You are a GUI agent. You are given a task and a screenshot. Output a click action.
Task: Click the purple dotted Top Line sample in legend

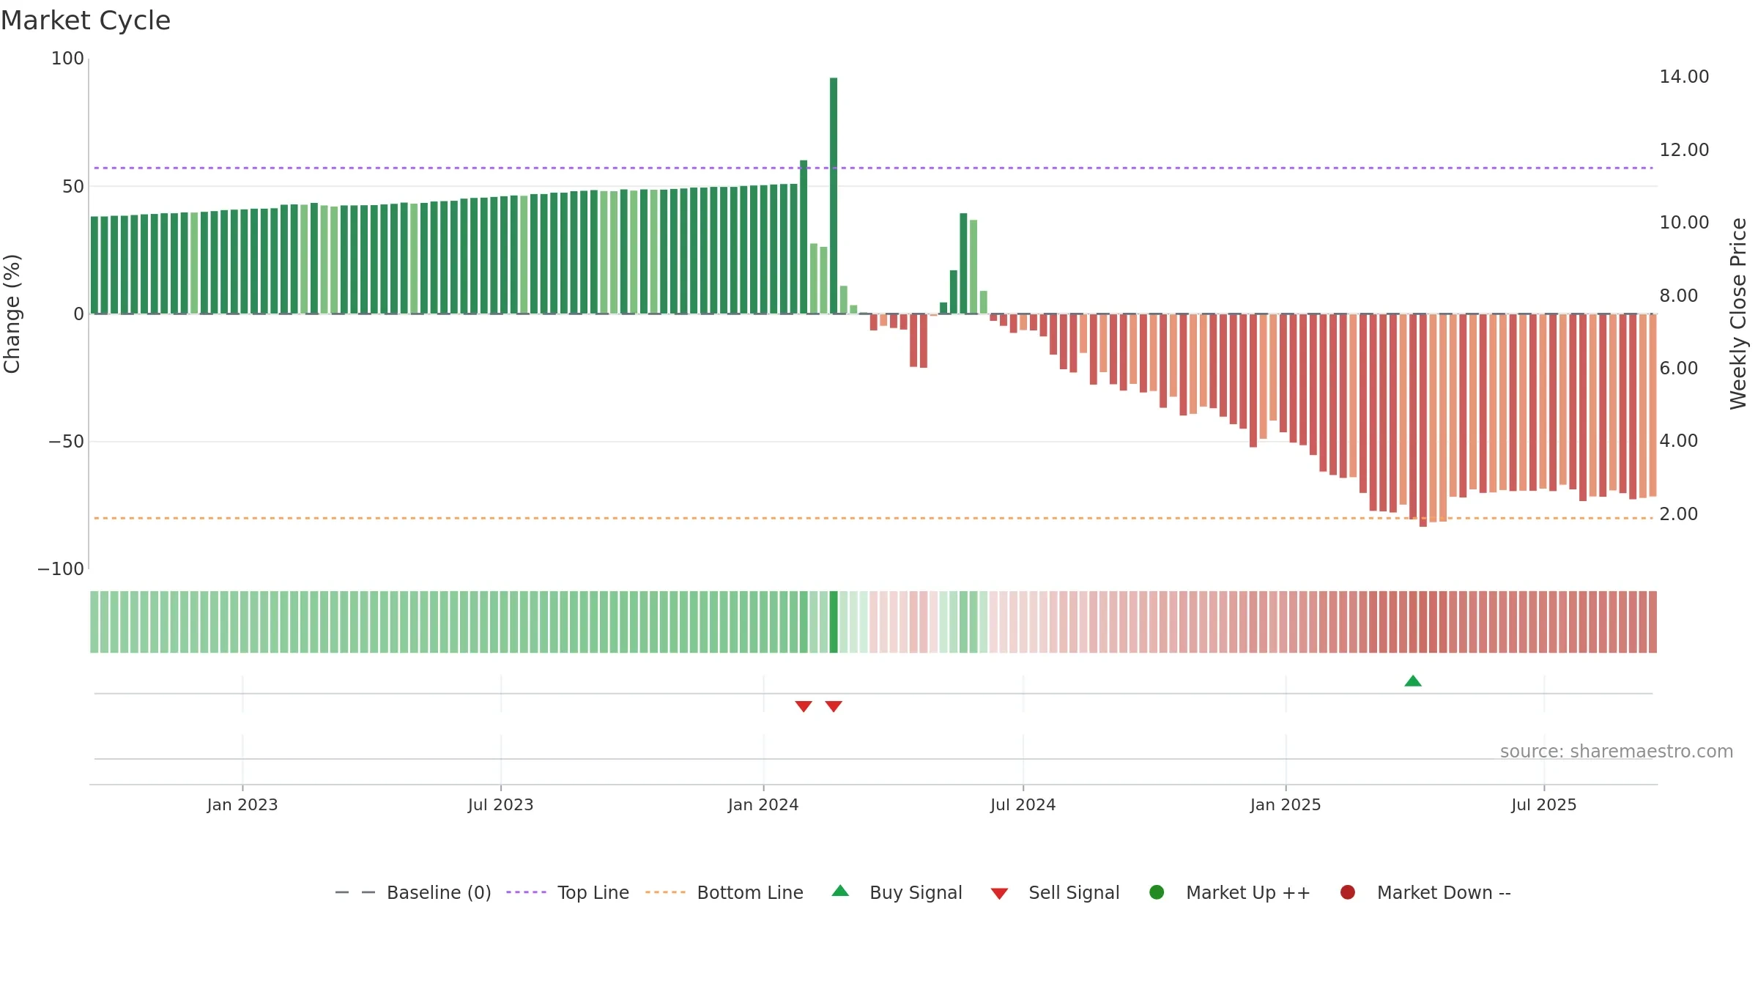point(526,892)
